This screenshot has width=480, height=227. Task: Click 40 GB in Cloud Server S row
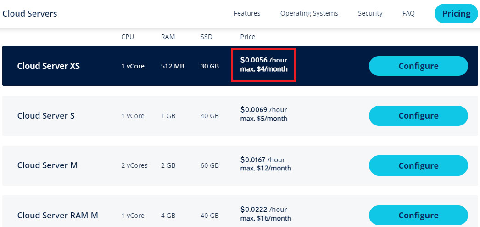210,116
